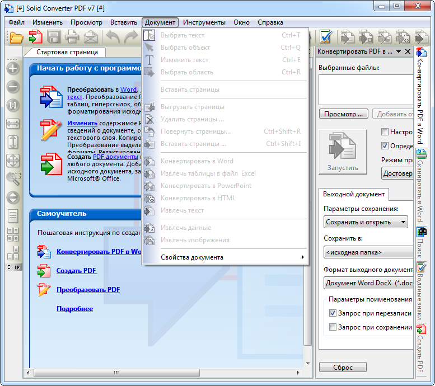Click the Fit height vertical arrows icon
This screenshot has width=435, height=386.
[x=13, y=142]
